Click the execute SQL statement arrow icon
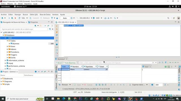181x101 pixels. click(57, 26)
